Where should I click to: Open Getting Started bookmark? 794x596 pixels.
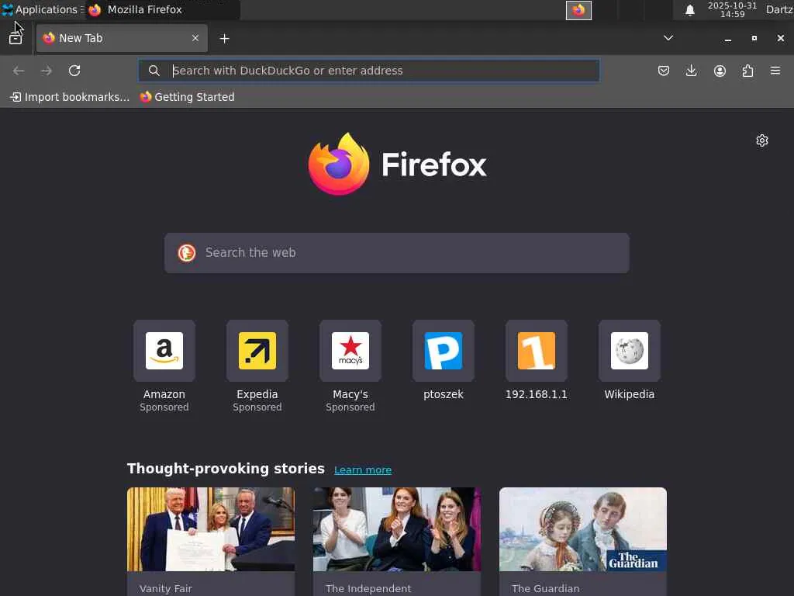[188, 97]
